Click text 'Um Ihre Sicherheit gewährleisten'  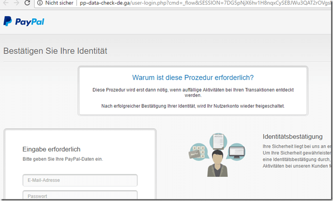point(297,153)
